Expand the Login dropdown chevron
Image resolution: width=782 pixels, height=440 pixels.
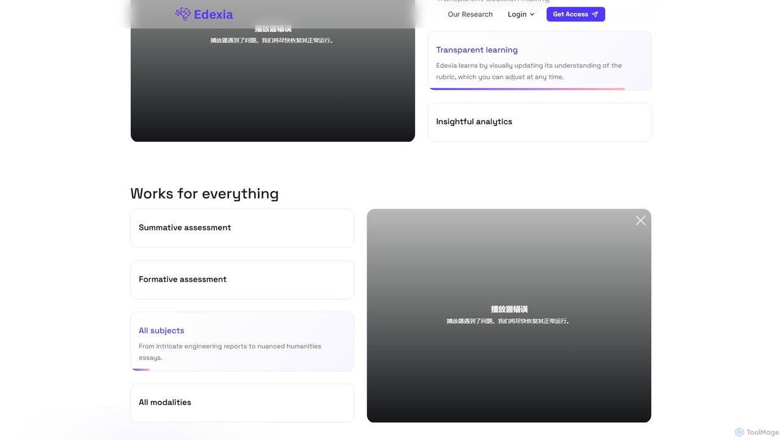(532, 15)
